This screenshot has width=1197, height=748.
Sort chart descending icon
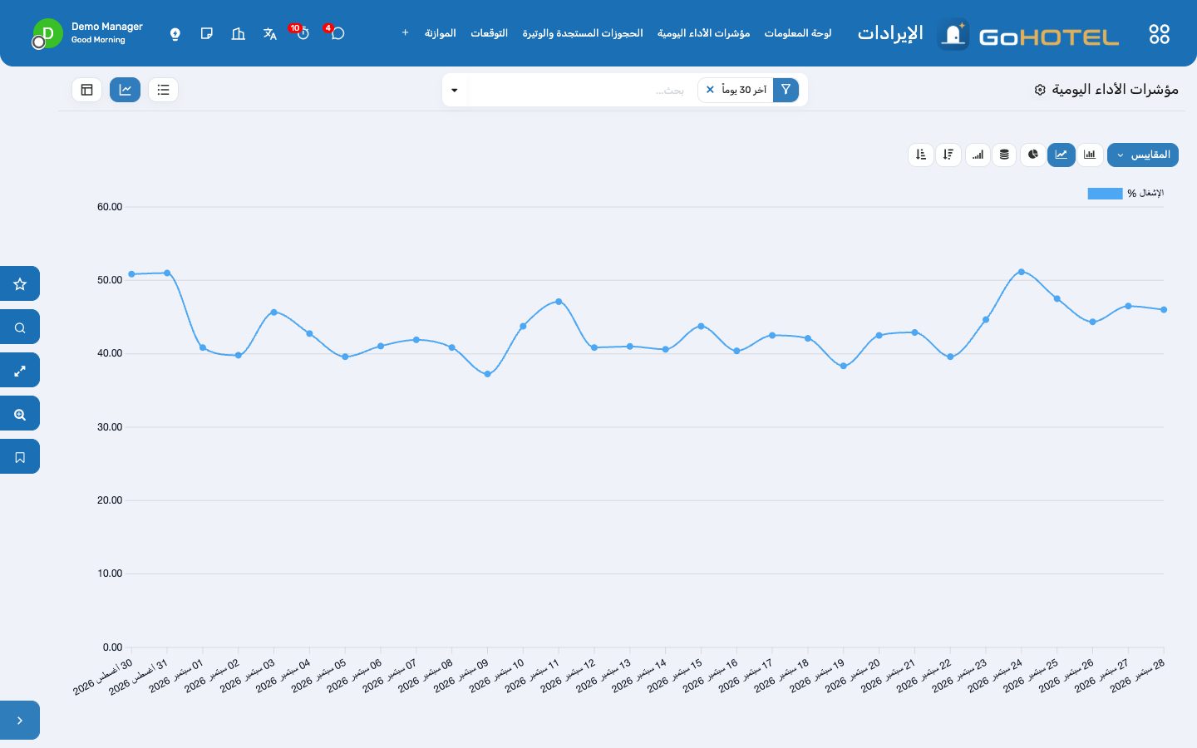[x=948, y=155]
